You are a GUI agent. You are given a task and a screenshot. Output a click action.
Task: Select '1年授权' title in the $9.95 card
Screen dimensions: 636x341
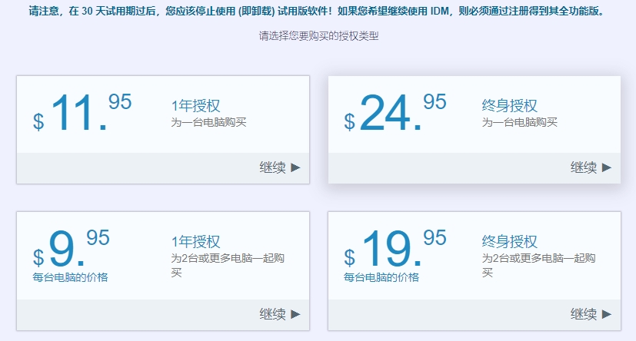195,241
